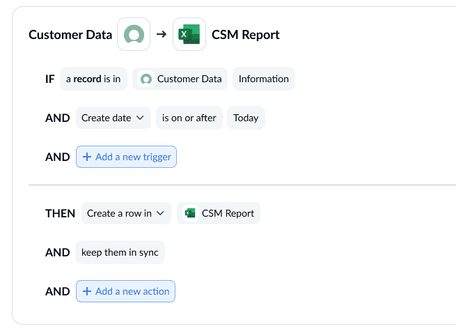Click the 'keep them in sync' option

point(120,253)
